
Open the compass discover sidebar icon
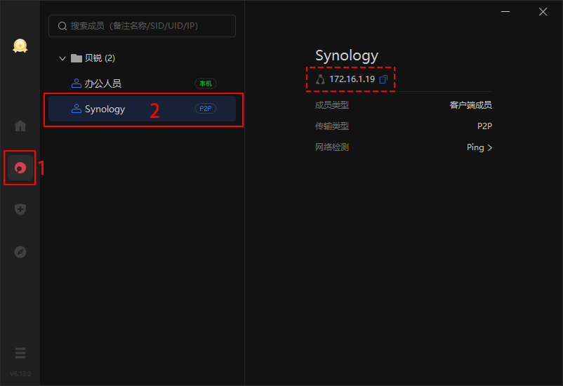click(x=20, y=252)
